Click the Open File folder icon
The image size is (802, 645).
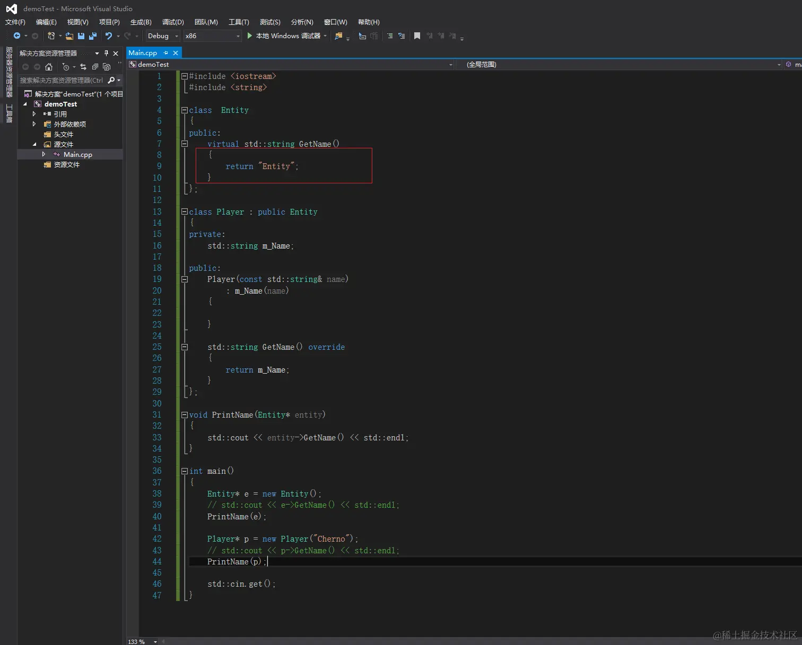pyautogui.click(x=69, y=36)
